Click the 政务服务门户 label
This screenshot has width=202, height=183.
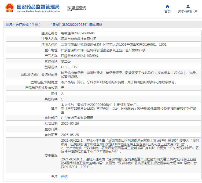[188, 12]
